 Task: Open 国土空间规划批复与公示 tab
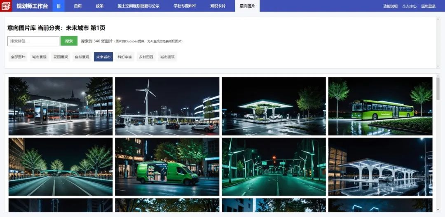coord(138,6)
